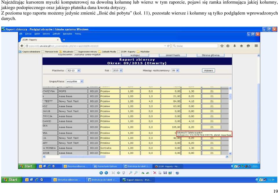The height and width of the screenshot is (193, 278).
Task: Click the bookmark star icon
Action: pos(222,46)
